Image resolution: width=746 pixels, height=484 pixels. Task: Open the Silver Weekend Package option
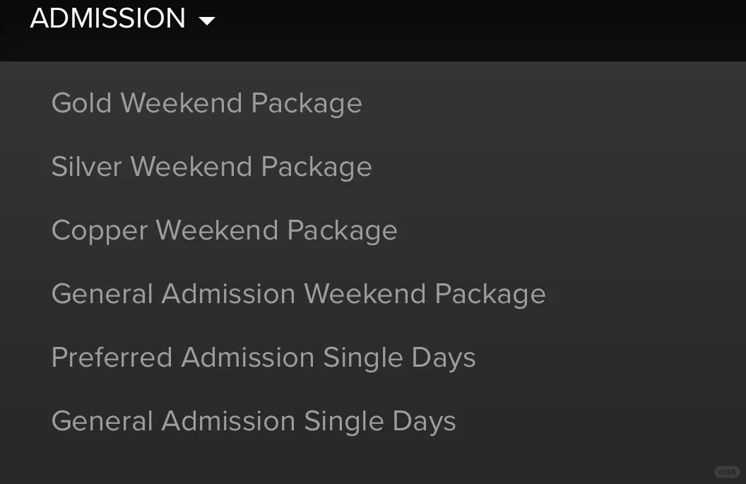tap(211, 167)
